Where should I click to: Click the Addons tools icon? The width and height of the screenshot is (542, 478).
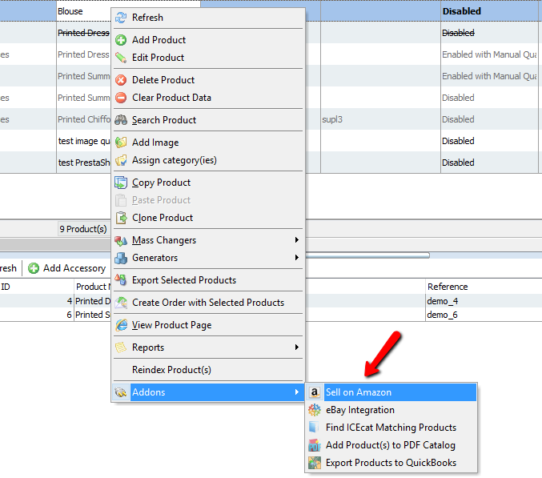coord(121,392)
